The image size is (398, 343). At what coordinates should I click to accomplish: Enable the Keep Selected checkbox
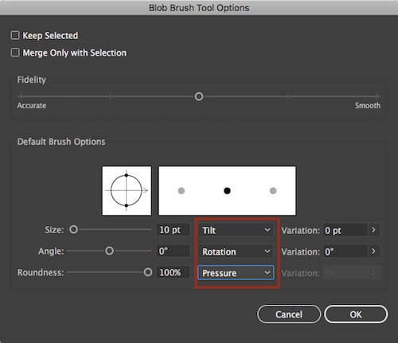[15, 35]
